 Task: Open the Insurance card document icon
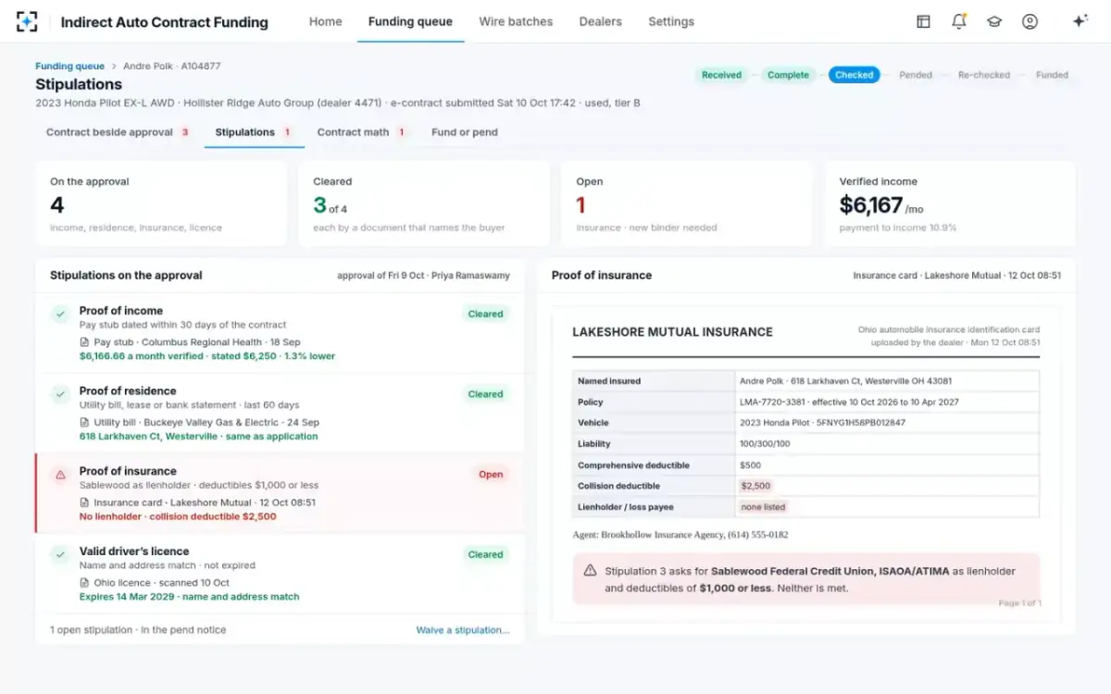click(85, 502)
